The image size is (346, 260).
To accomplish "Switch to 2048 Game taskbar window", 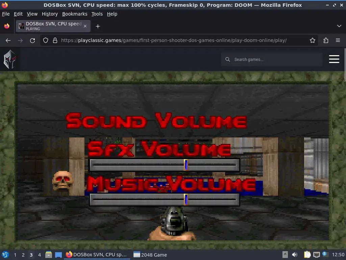I will [x=150, y=255].
